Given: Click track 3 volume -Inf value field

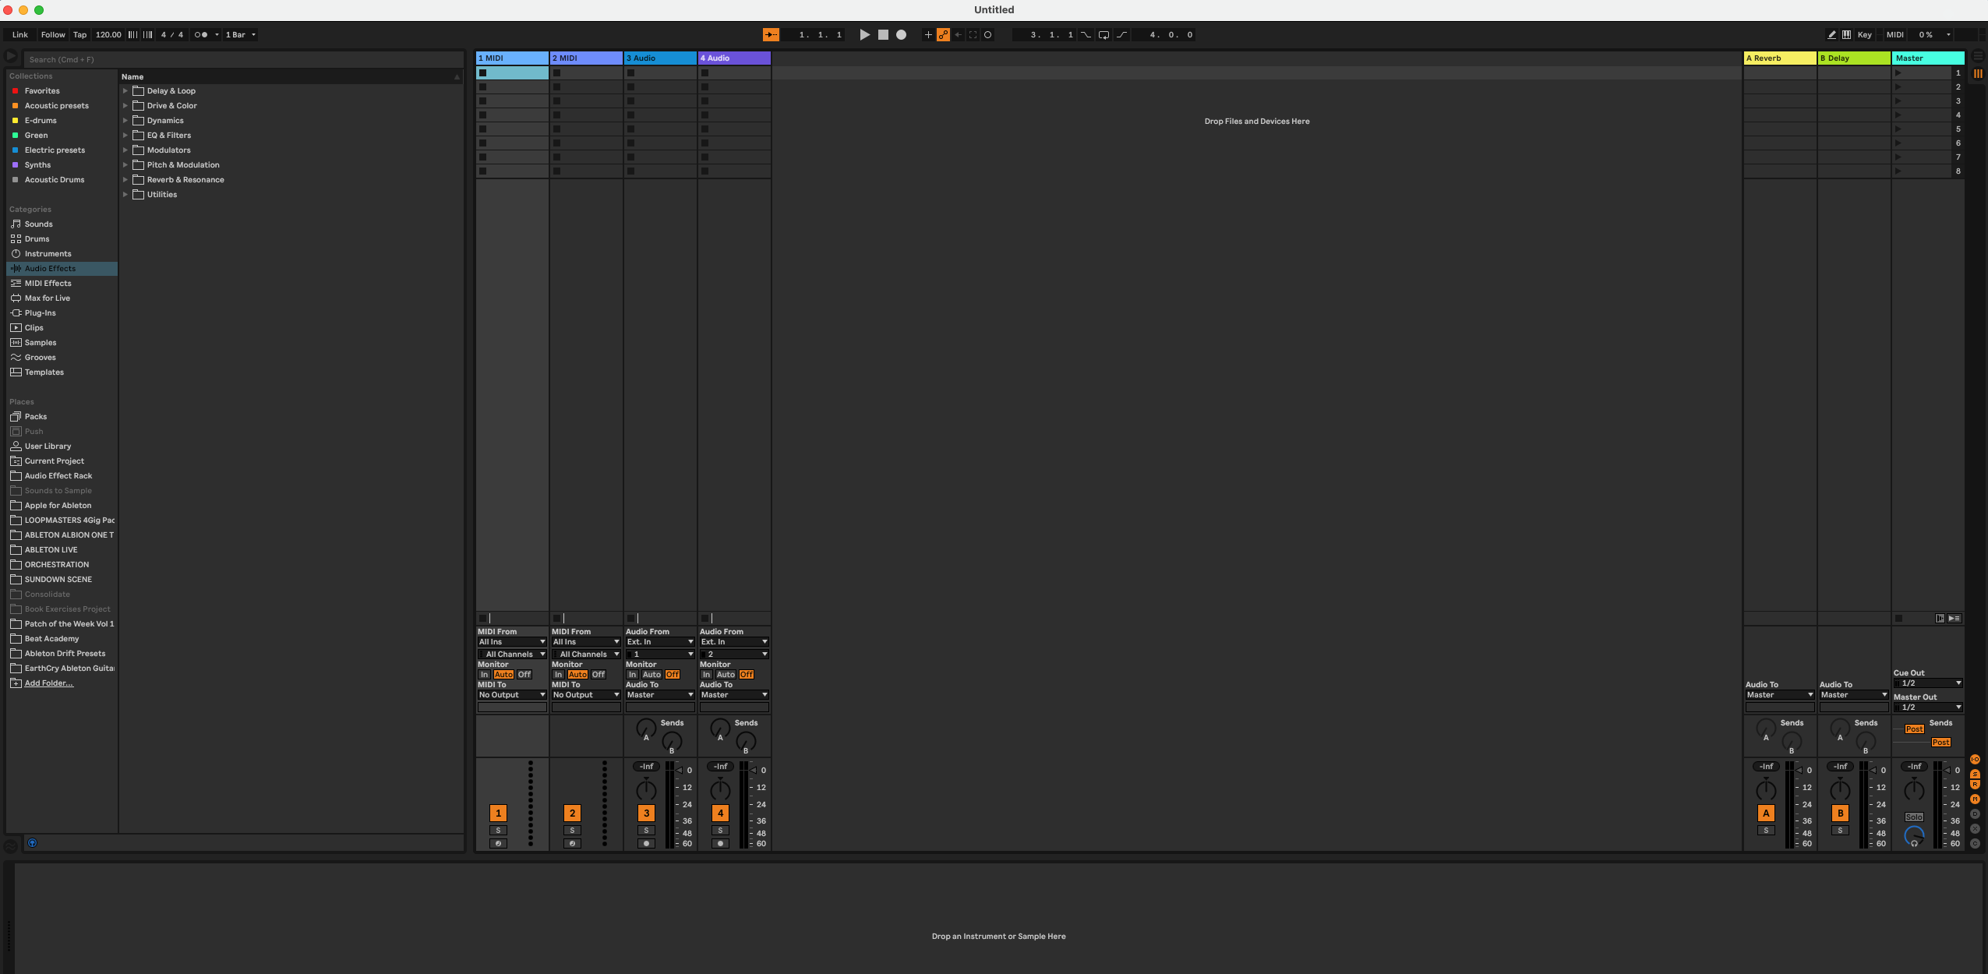Looking at the screenshot, I should 646,767.
